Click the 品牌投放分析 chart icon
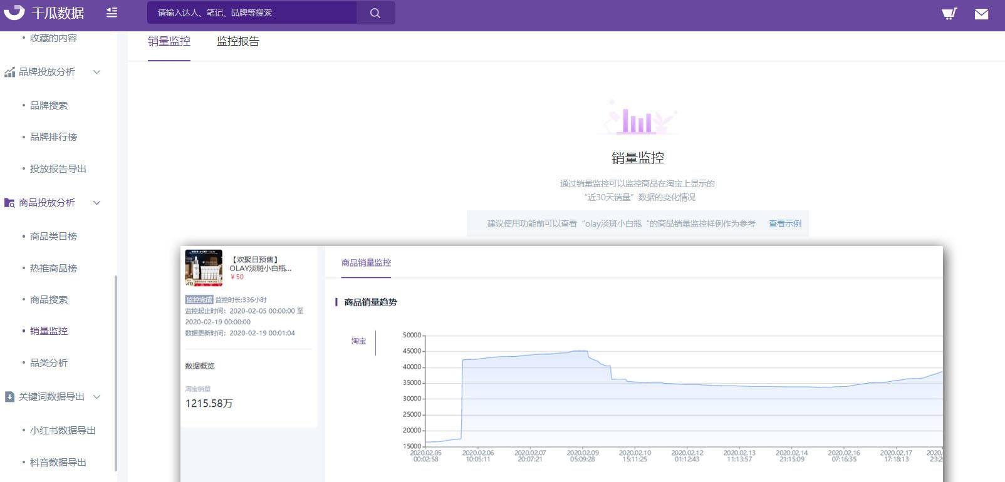 coord(9,72)
